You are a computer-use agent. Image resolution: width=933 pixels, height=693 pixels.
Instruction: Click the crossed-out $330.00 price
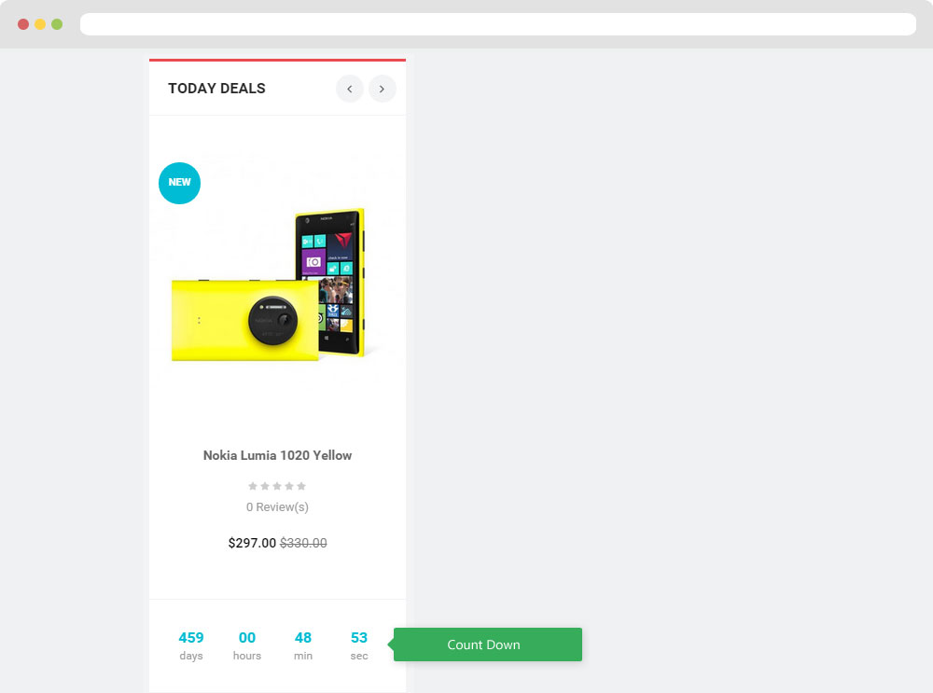click(303, 543)
